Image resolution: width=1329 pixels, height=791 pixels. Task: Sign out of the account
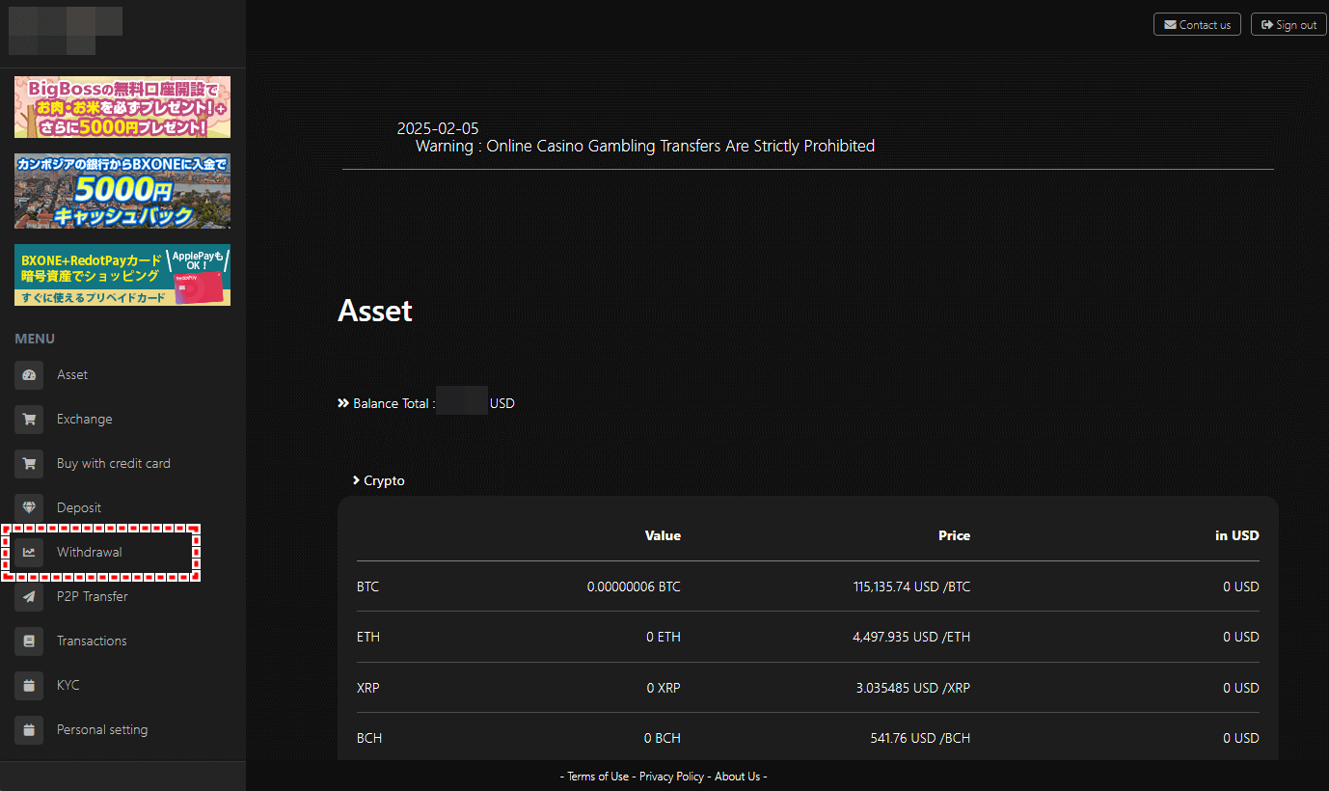pos(1288,24)
